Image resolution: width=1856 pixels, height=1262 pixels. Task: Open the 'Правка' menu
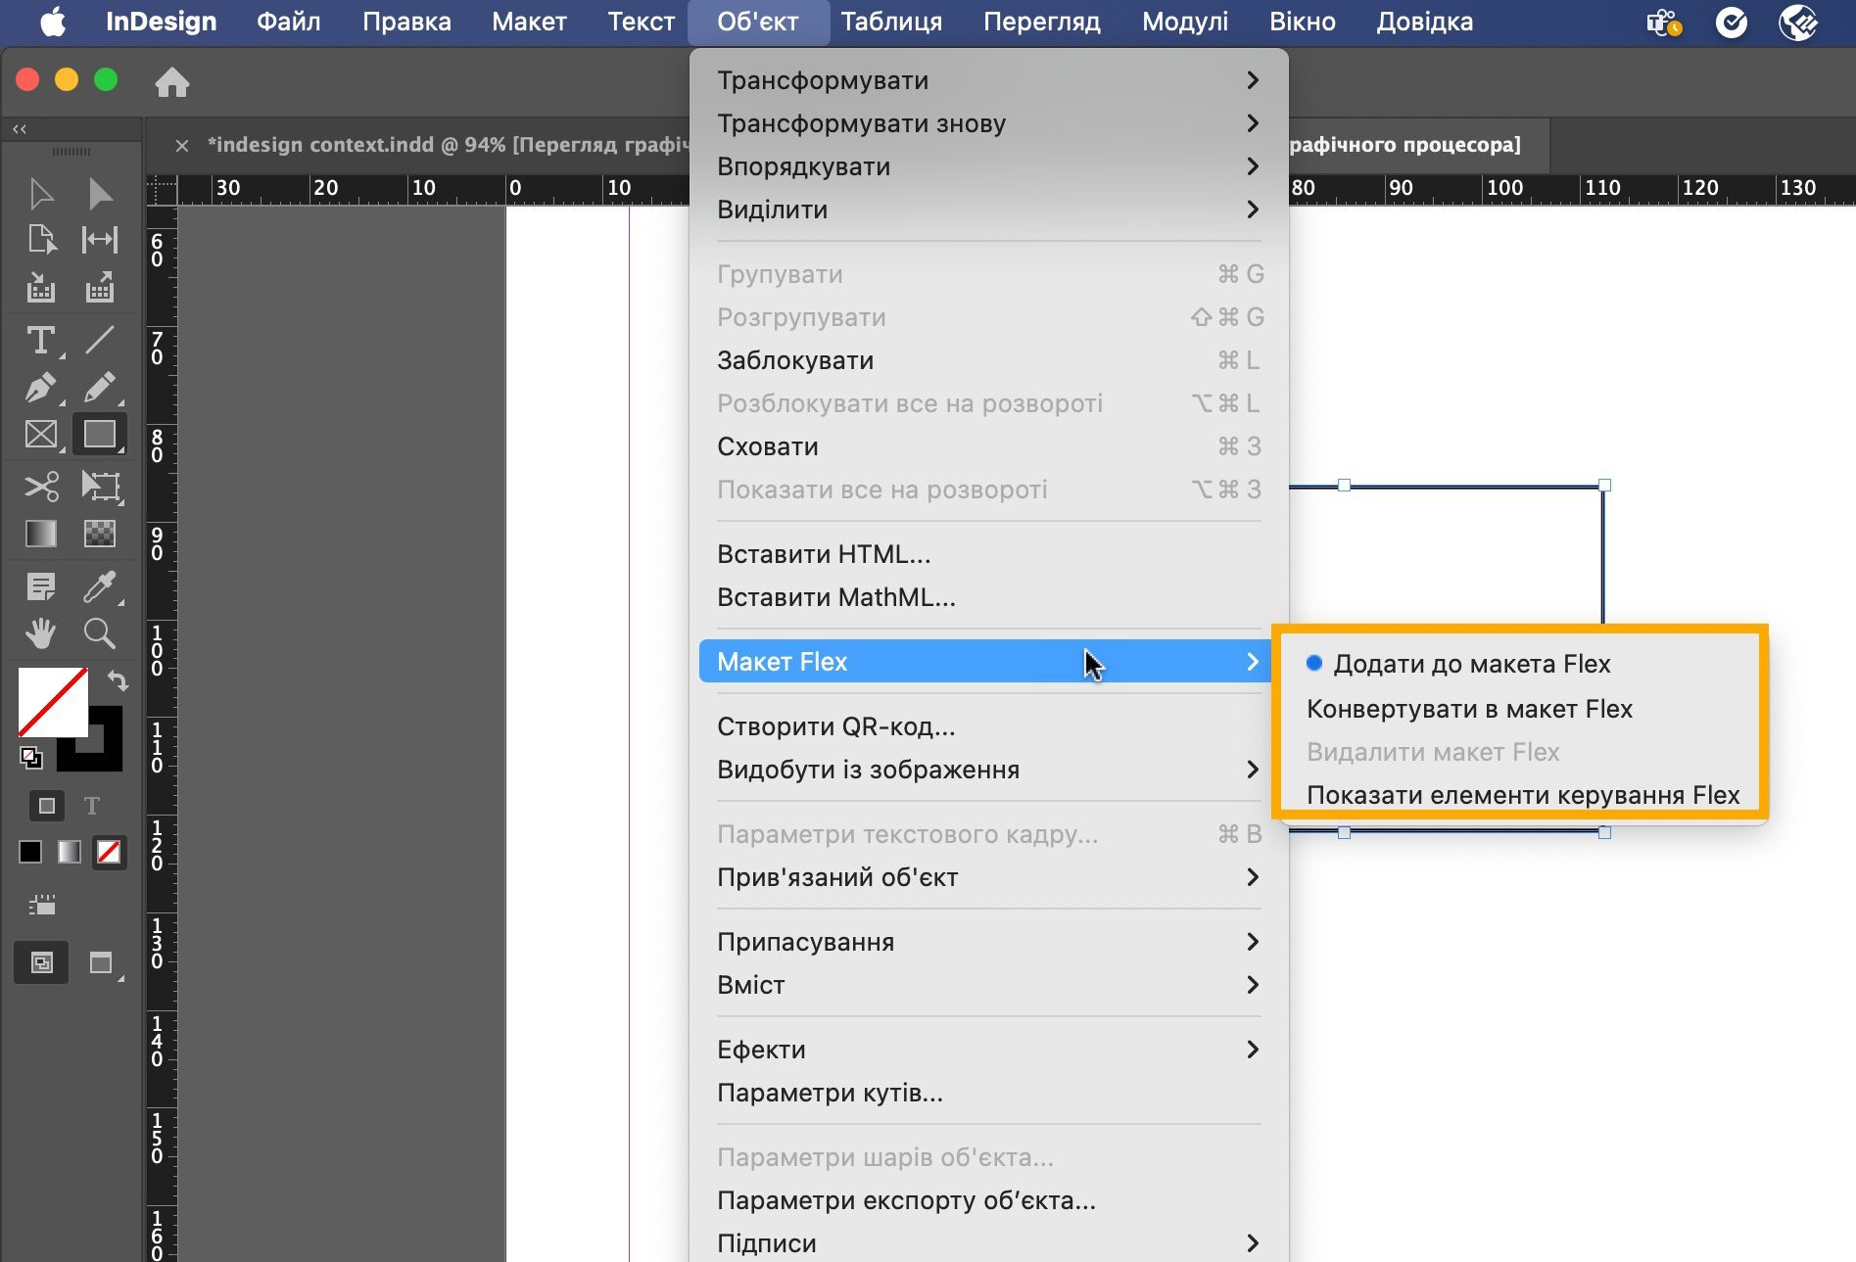point(406,22)
